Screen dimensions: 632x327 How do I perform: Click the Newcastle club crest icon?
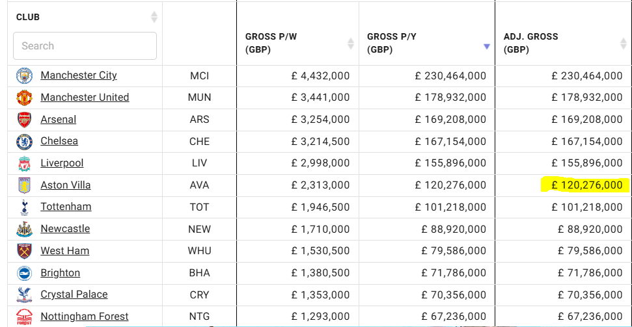pos(24,229)
